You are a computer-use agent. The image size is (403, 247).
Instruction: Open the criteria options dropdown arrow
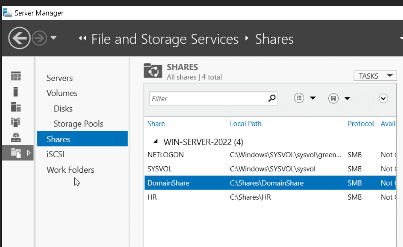coord(313,98)
